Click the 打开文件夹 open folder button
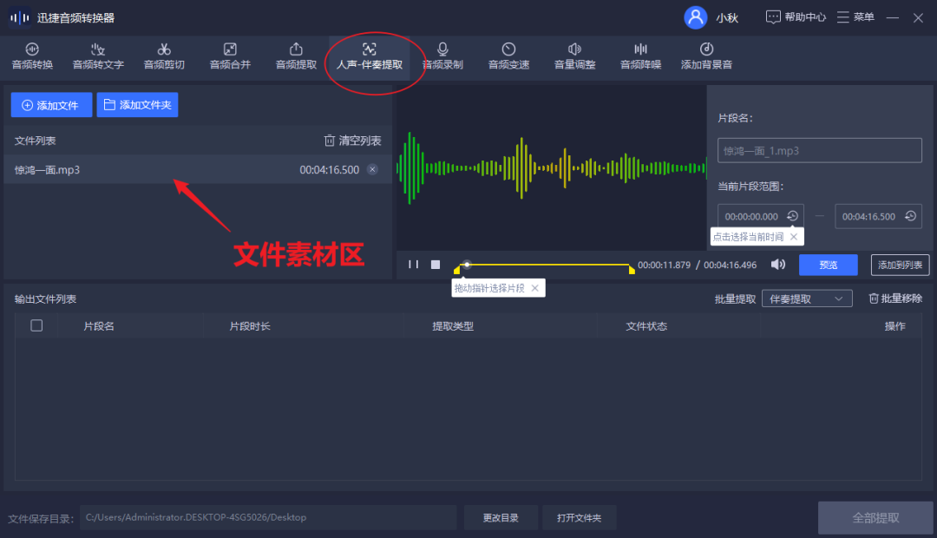 click(579, 518)
